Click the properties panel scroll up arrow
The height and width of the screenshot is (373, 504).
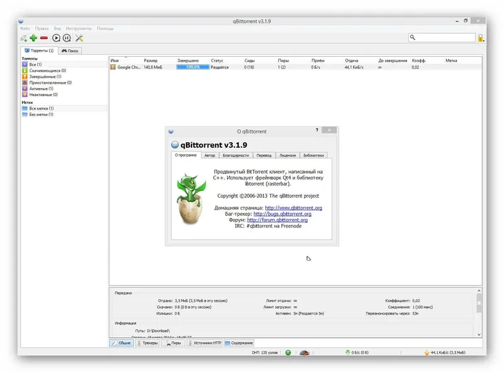tap(479, 291)
